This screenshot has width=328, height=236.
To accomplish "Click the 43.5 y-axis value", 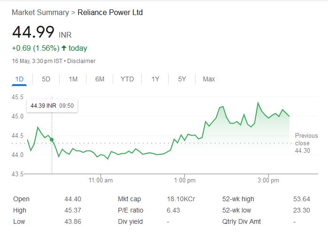I will (x=17, y=174).
